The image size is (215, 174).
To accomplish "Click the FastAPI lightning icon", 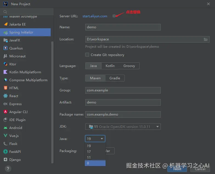I will (5, 151).
